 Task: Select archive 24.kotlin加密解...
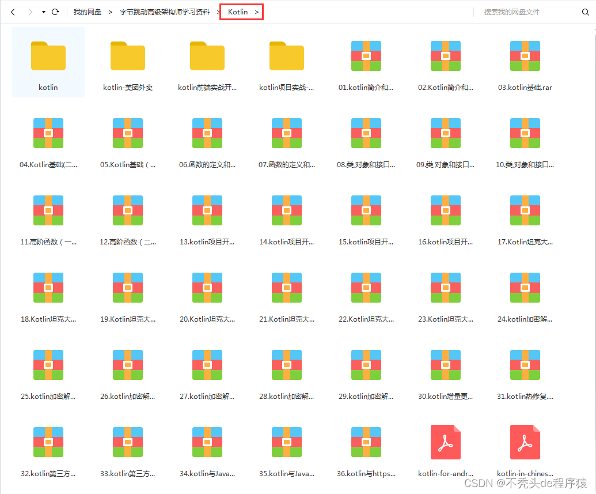525,288
